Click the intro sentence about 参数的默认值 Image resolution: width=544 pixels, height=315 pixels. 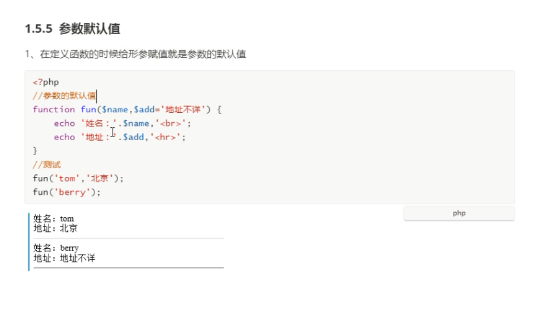[x=136, y=55]
